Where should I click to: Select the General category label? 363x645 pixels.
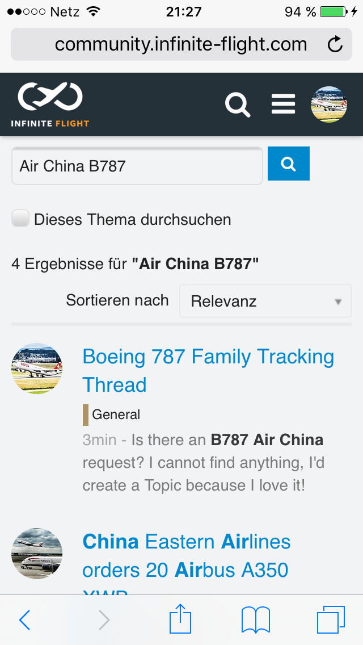pyautogui.click(x=116, y=414)
